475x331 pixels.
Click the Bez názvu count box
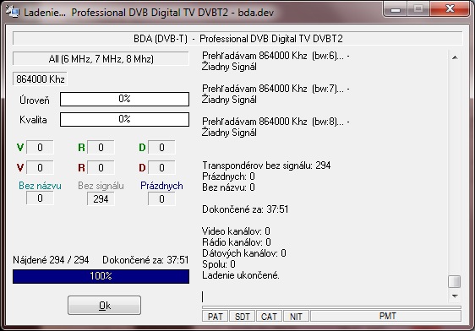(x=40, y=198)
